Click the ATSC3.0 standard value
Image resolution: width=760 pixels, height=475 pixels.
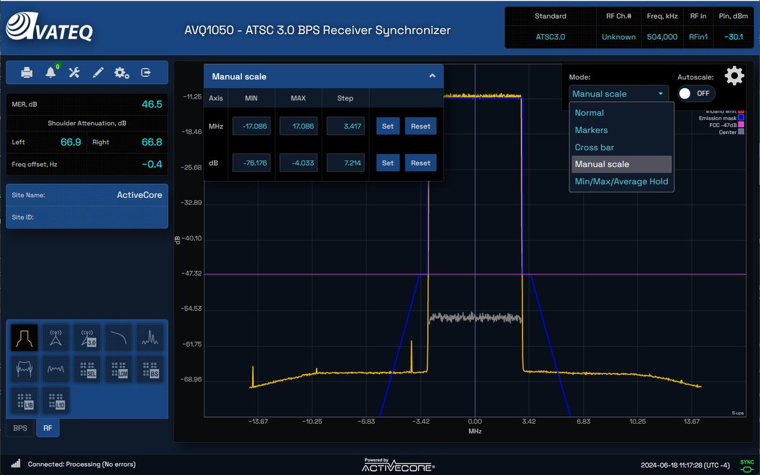550,37
